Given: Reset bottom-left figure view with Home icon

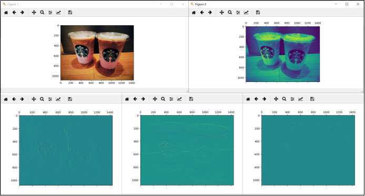Looking at the screenshot, I should [6, 99].
